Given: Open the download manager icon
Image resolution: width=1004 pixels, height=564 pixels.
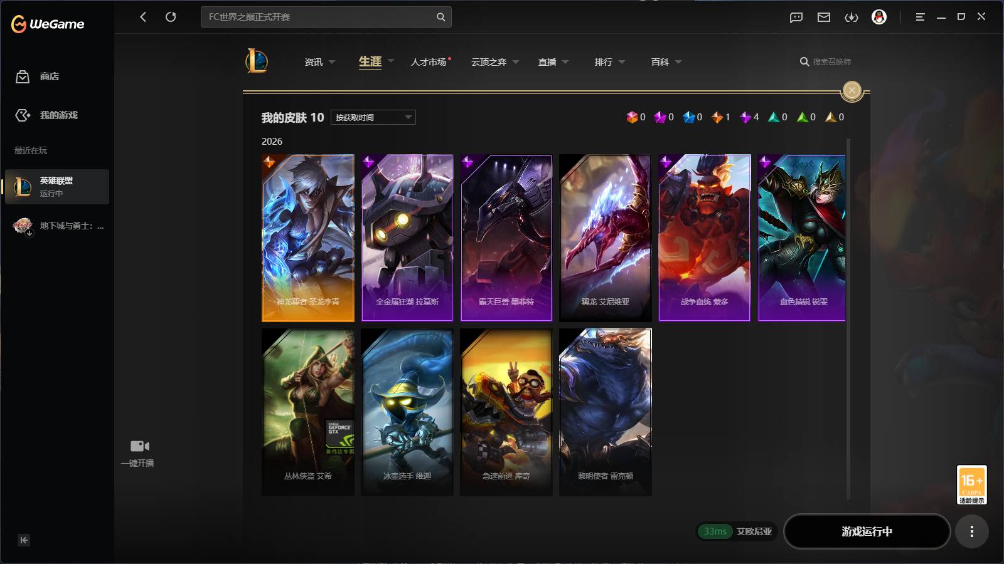Looking at the screenshot, I should (x=852, y=18).
